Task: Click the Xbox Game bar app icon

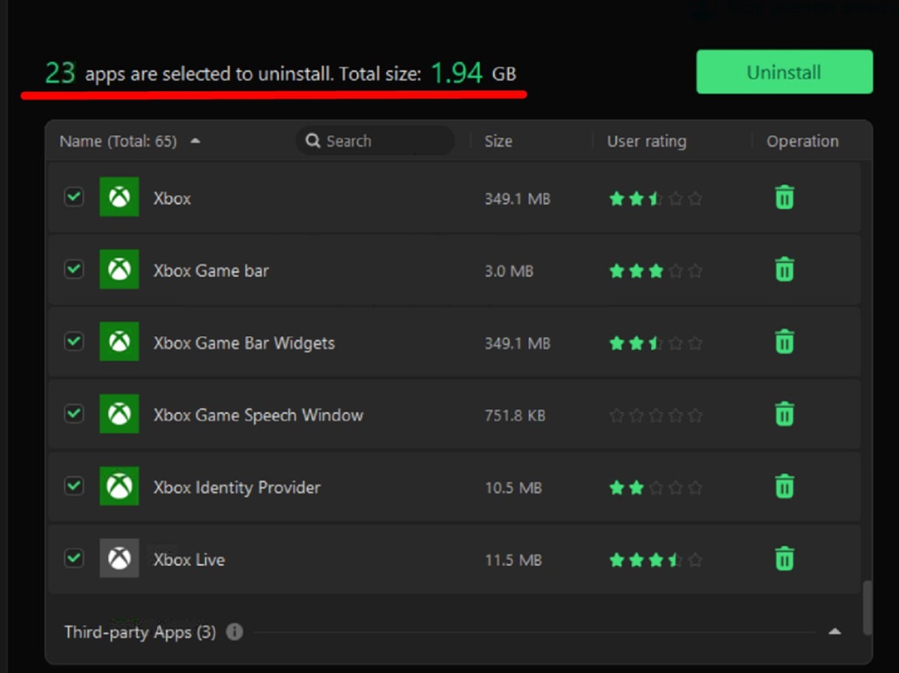Action: (119, 269)
